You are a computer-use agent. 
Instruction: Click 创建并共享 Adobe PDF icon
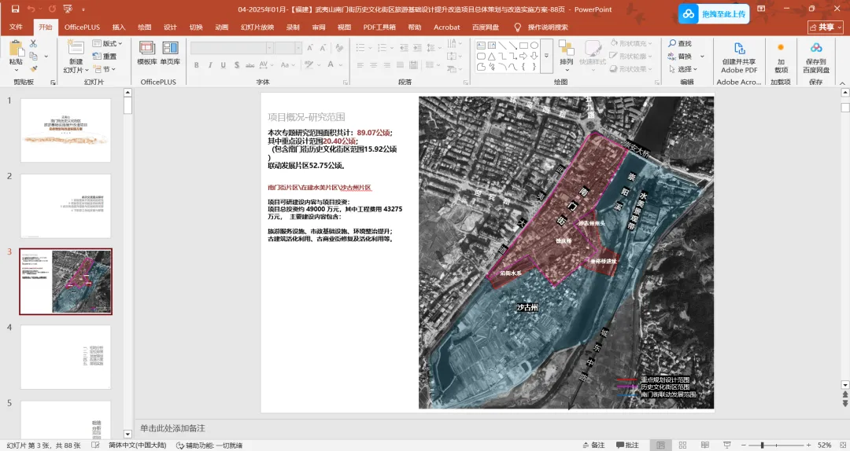(739, 50)
